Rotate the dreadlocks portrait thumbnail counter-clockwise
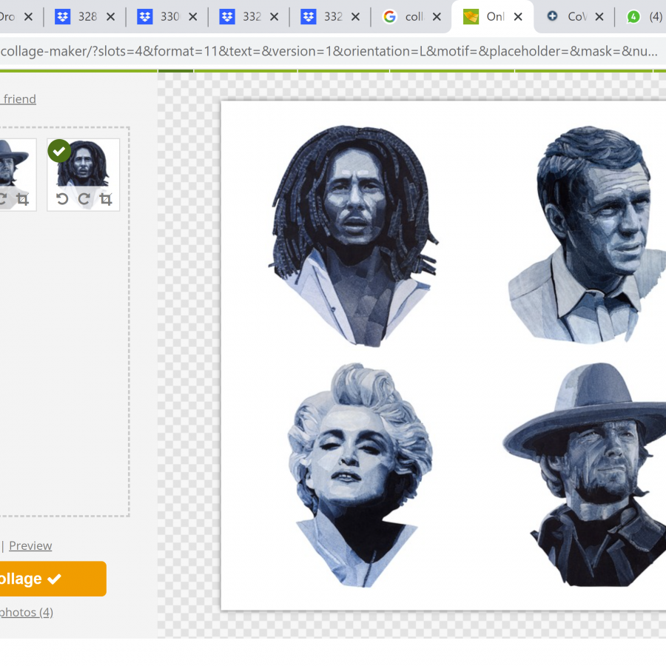 pos(62,199)
